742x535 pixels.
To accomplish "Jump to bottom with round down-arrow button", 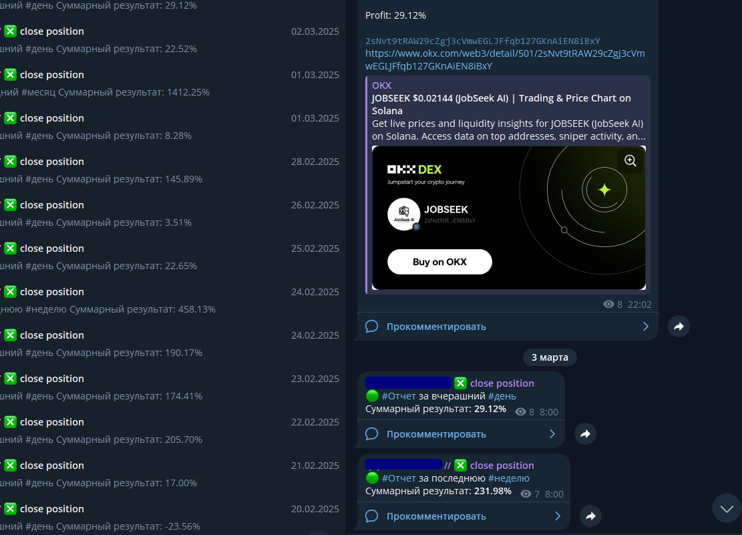I will 727,508.
